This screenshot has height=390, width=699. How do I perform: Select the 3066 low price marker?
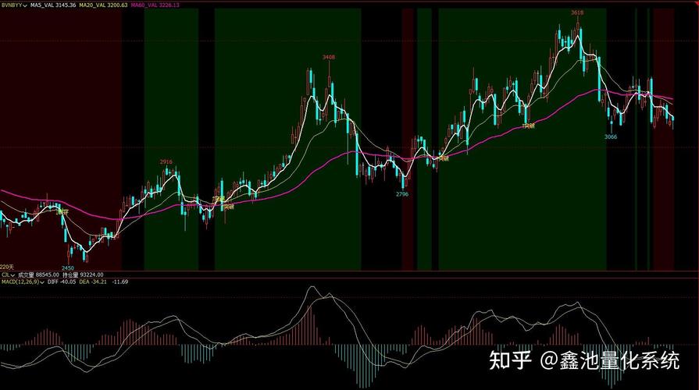click(611, 136)
